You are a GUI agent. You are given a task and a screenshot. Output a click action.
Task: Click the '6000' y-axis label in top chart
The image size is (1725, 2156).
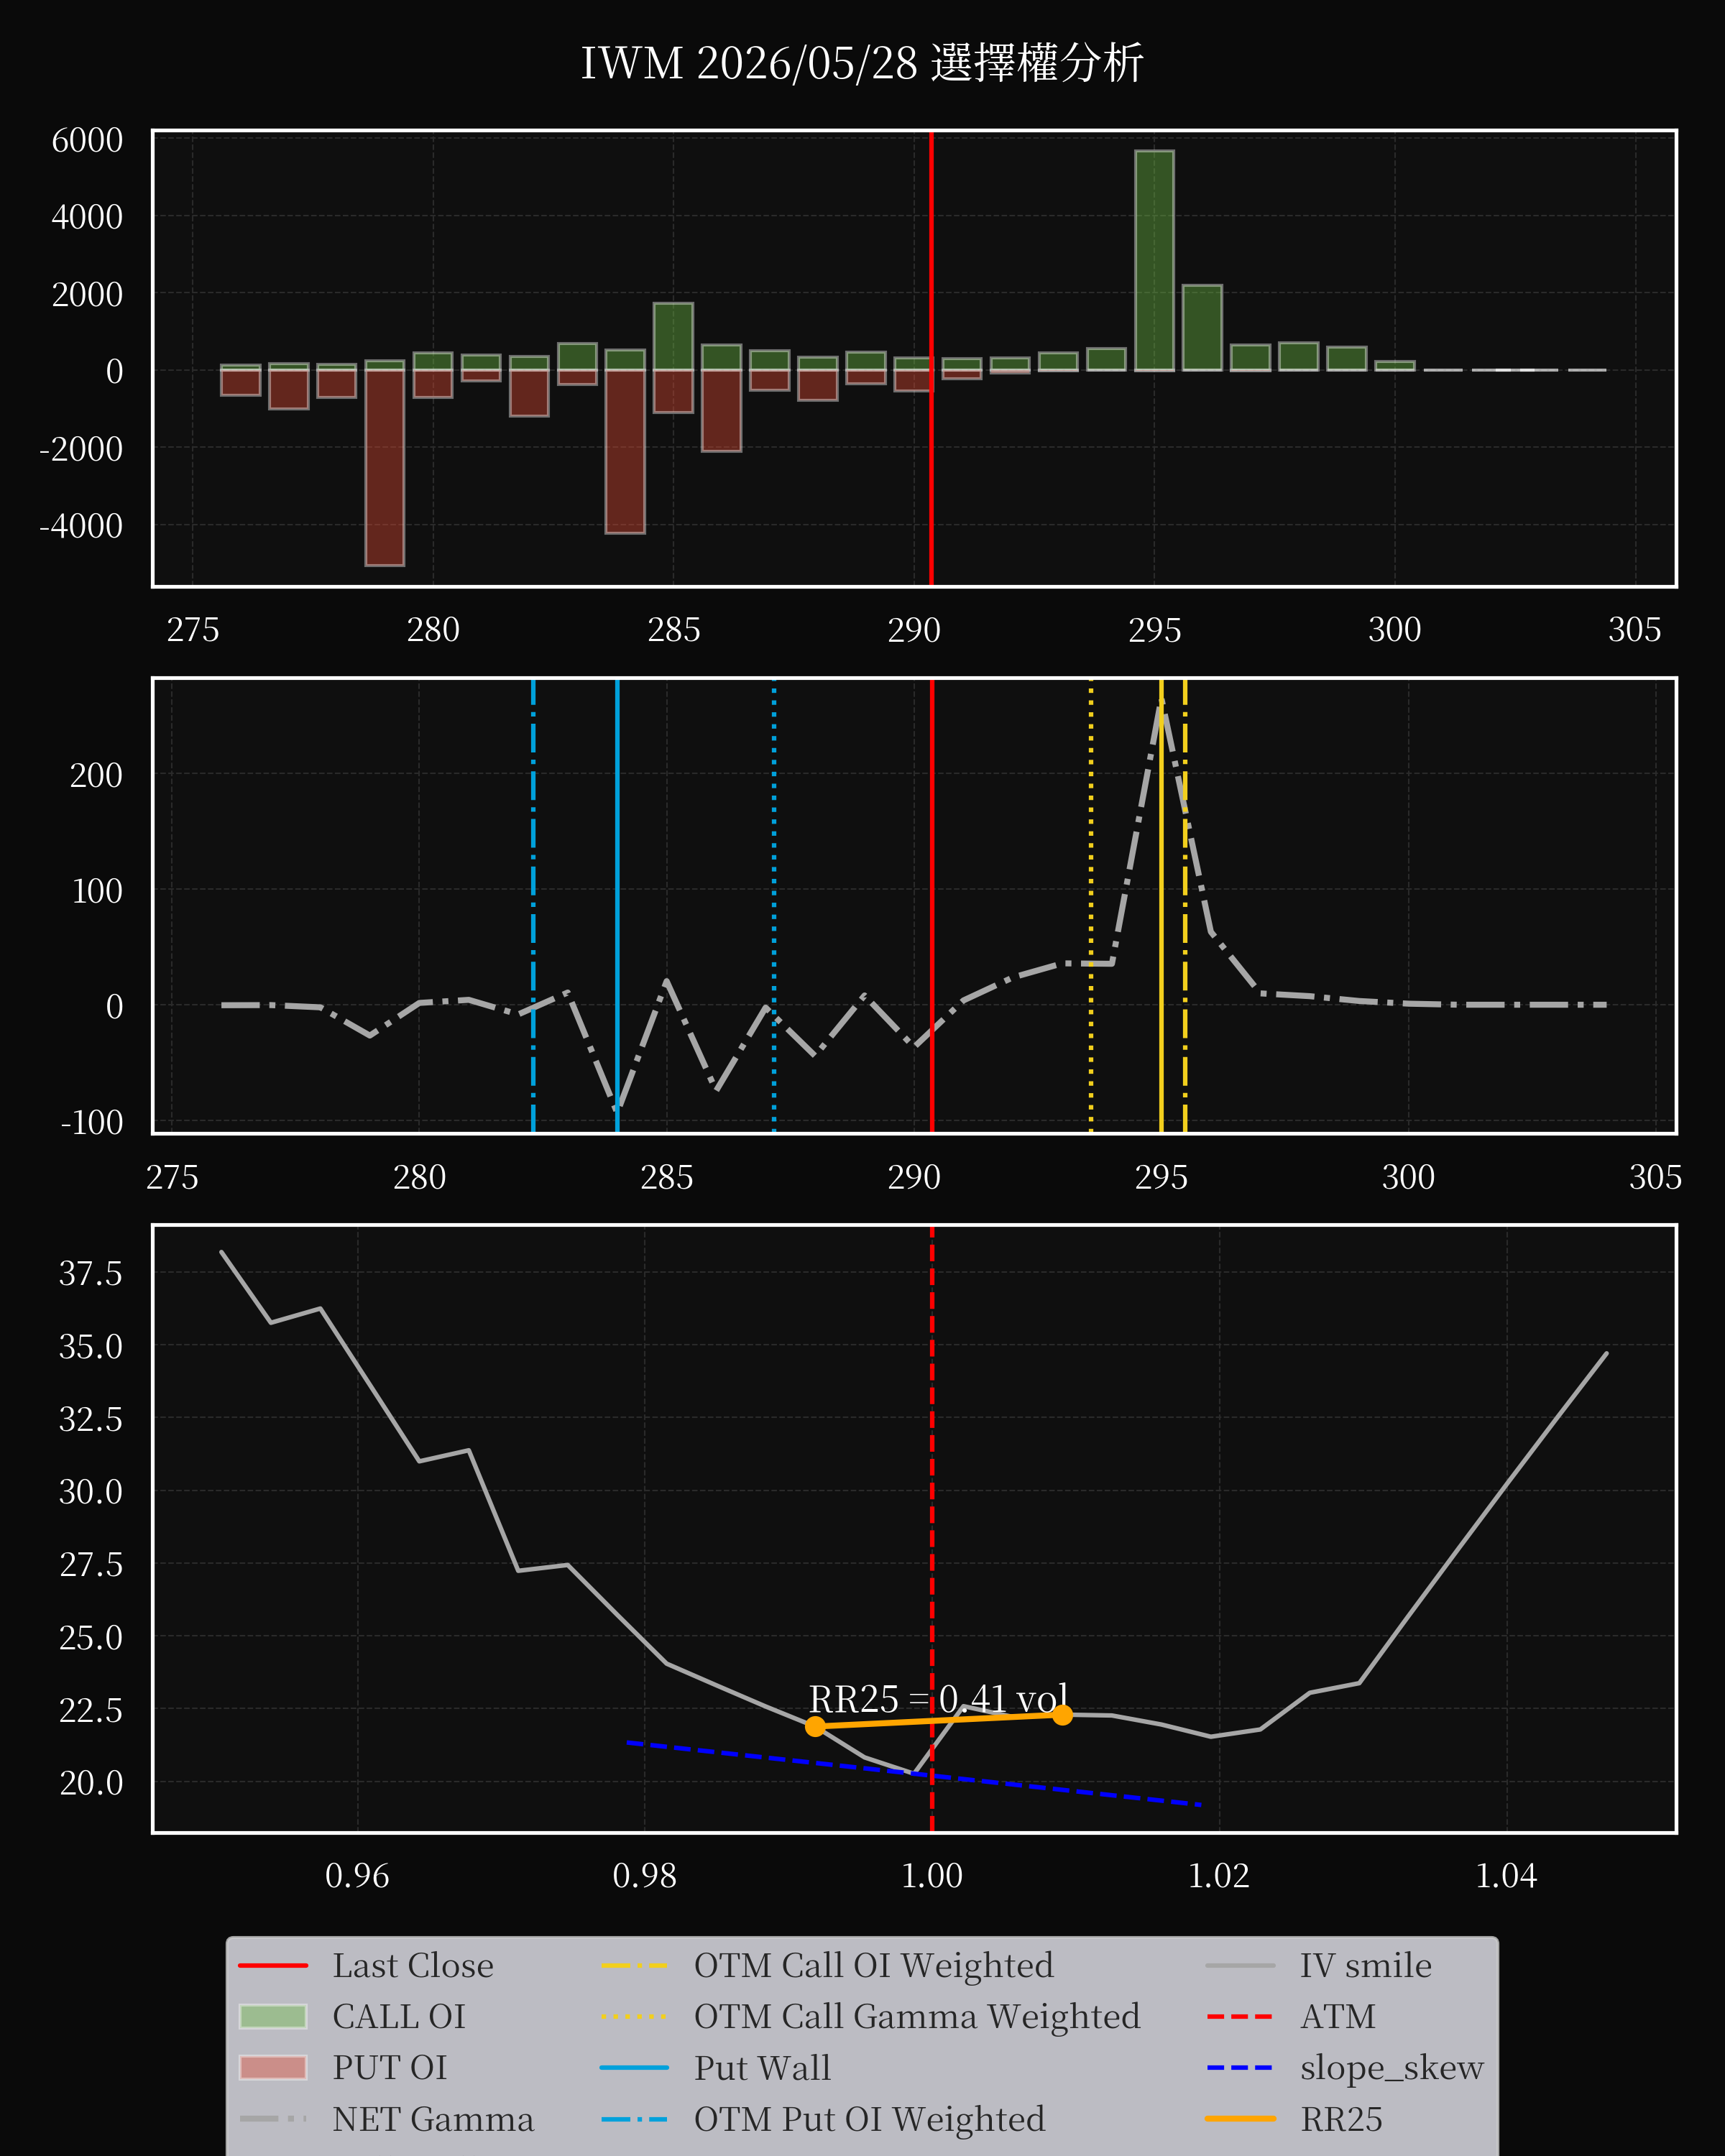tap(87, 140)
